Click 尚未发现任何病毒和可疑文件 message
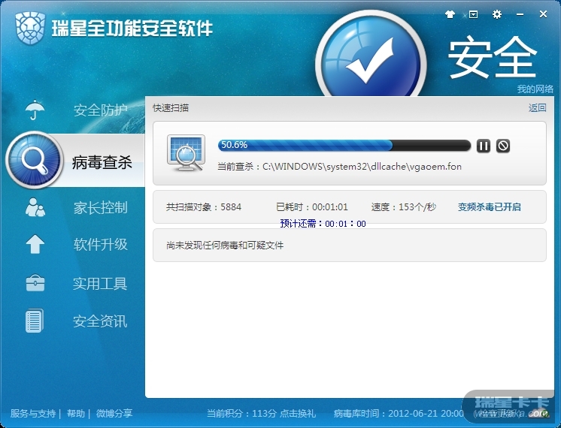 [x=225, y=246]
